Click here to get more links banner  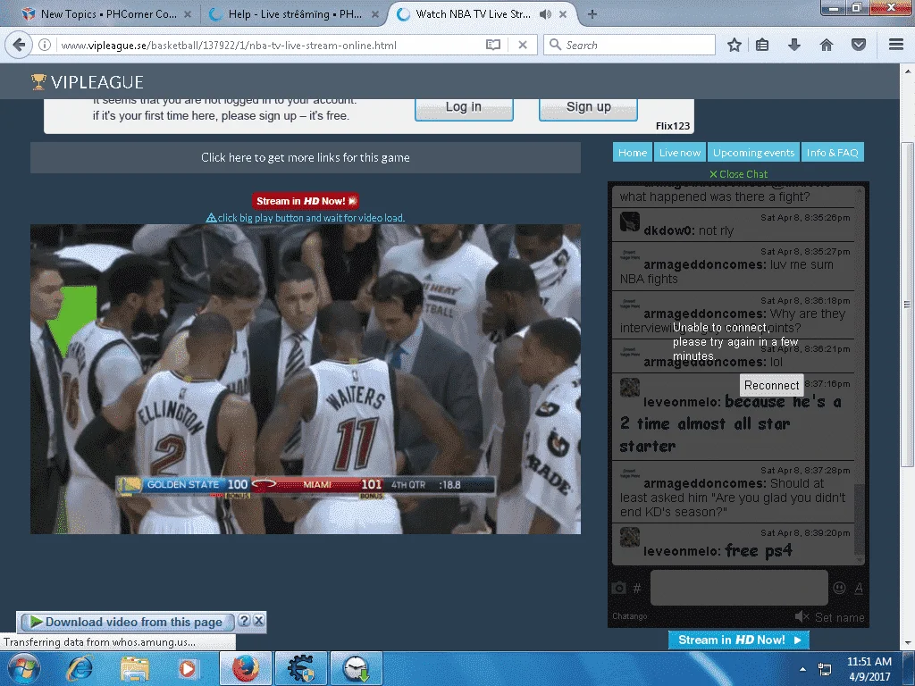pos(306,157)
